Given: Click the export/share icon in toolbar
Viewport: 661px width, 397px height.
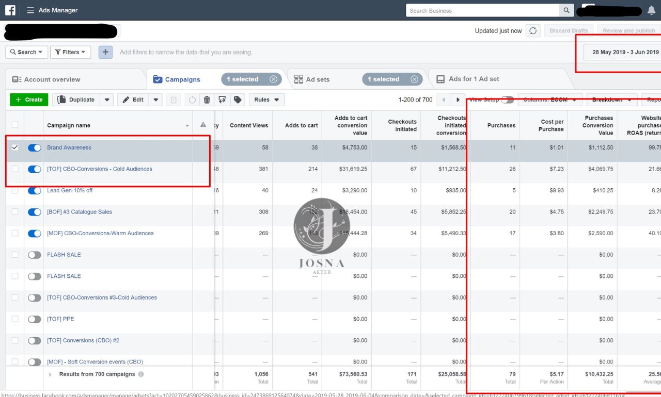Looking at the screenshot, I should [x=222, y=100].
